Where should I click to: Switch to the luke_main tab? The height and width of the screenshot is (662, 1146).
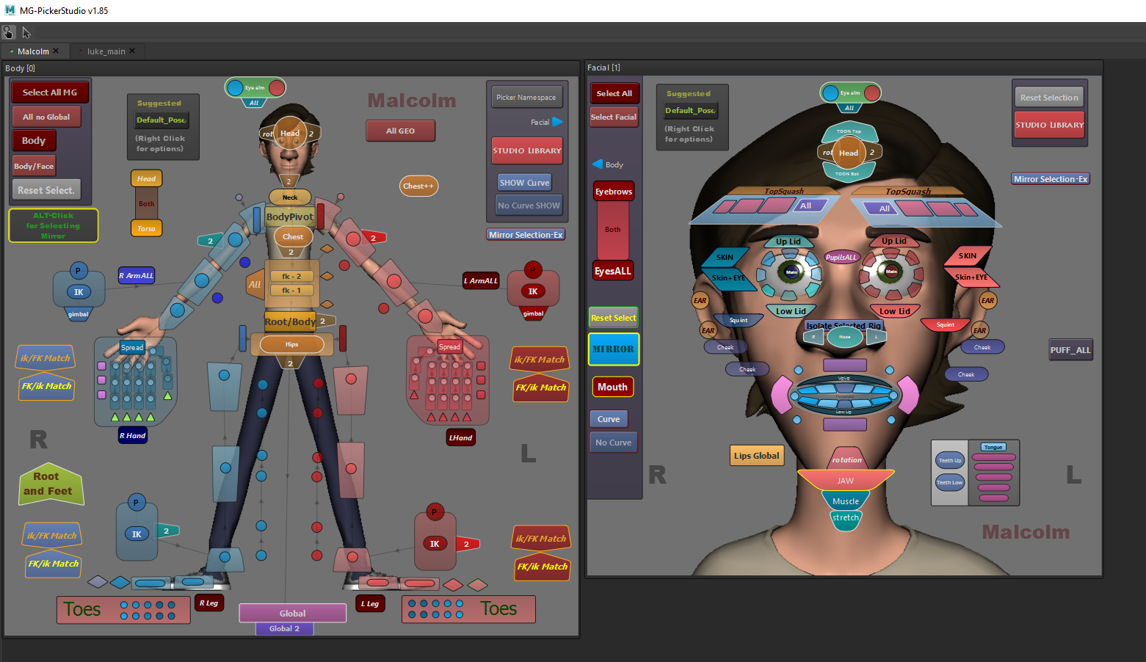106,51
